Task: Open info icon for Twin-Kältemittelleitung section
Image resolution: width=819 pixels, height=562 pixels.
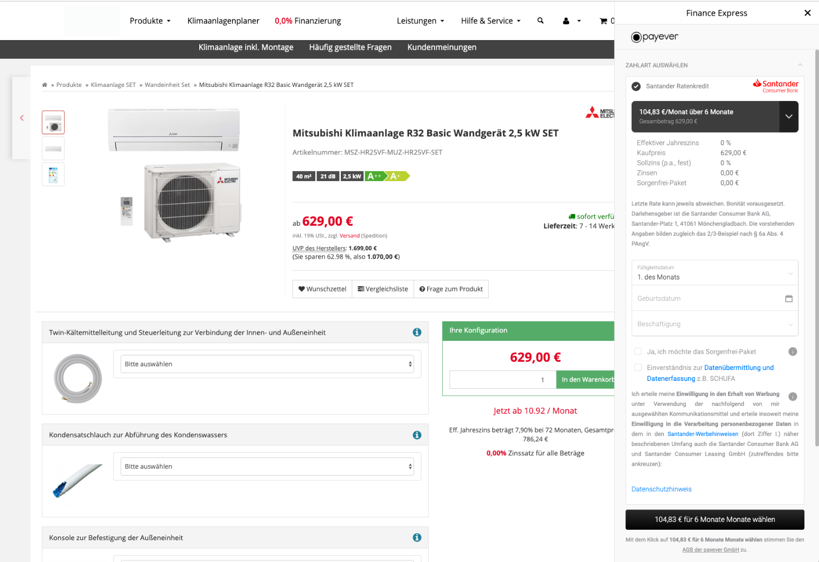Action: coord(417,332)
